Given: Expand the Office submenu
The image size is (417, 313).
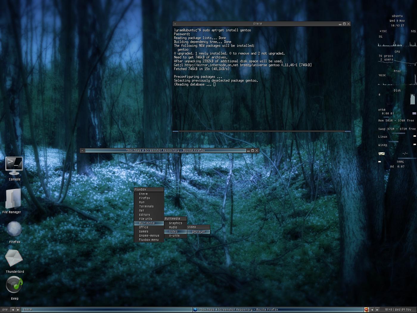Looking at the screenshot, I should pos(149,227).
